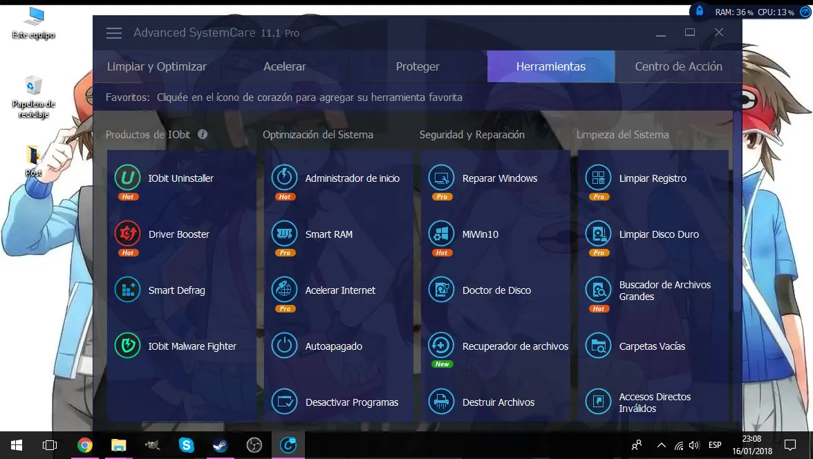Image resolution: width=813 pixels, height=459 pixels.
Task: Click the ESP input language indicator
Action: pos(715,445)
